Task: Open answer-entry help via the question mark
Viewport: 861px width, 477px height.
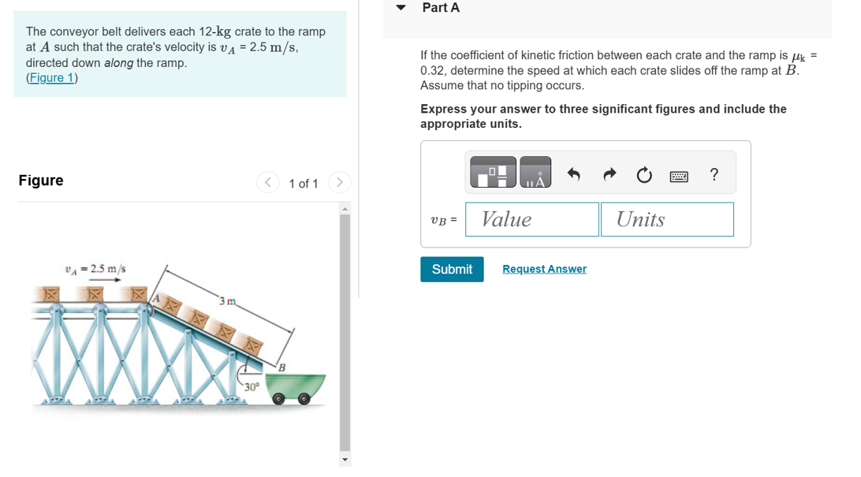Action: [714, 174]
